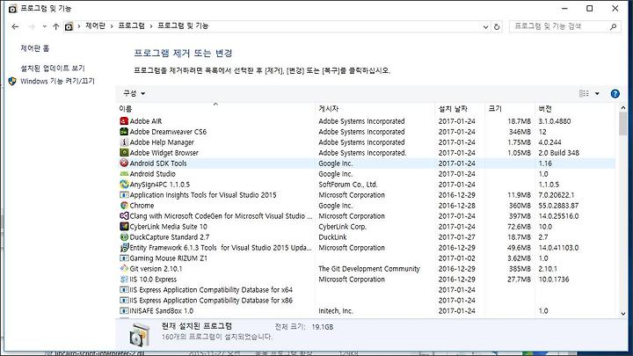Screen dimensions: 633x356
Task: Click the Gaming Mouse RIZUM Z1 icon
Action: 124,258
